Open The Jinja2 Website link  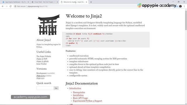[x=44, y=56]
